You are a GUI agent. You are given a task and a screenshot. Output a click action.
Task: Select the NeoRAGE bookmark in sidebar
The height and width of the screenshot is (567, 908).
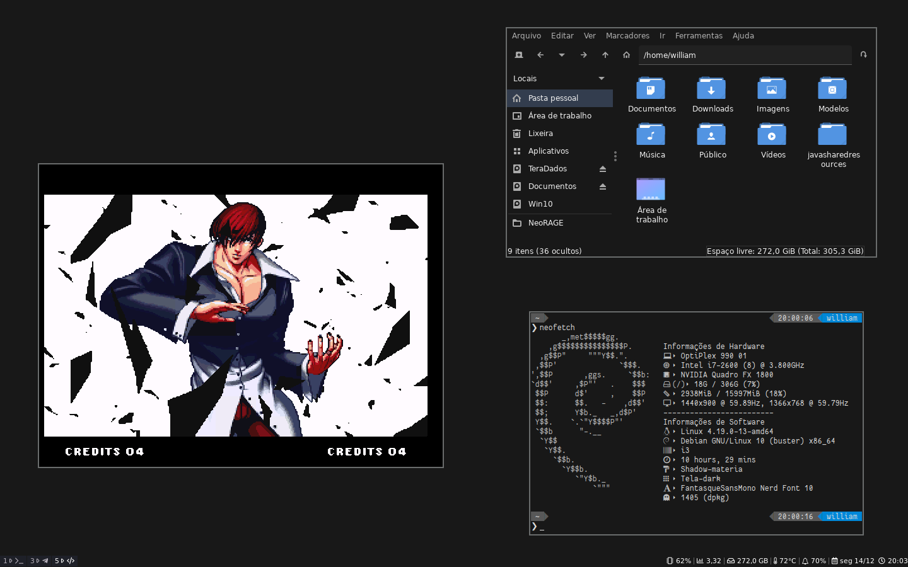[x=545, y=223]
